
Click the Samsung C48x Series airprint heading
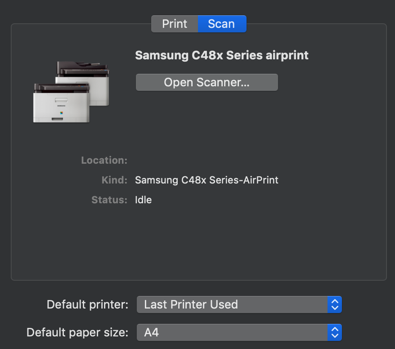[x=222, y=55]
